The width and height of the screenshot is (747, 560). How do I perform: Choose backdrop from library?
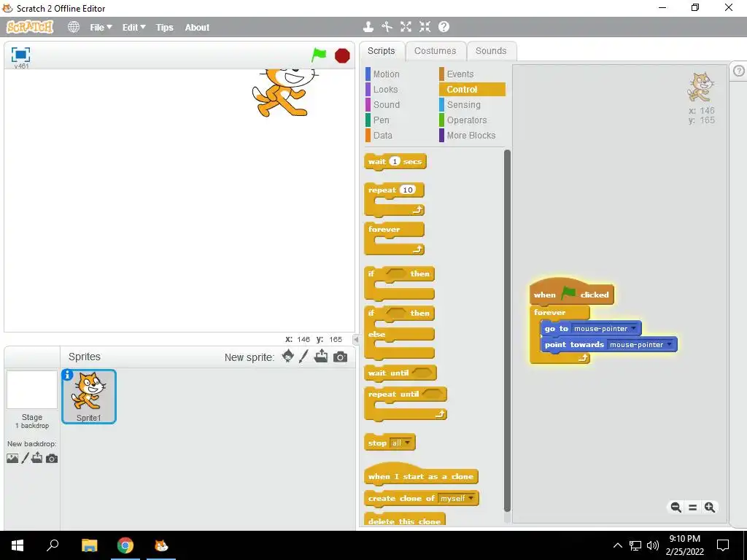click(x=12, y=458)
